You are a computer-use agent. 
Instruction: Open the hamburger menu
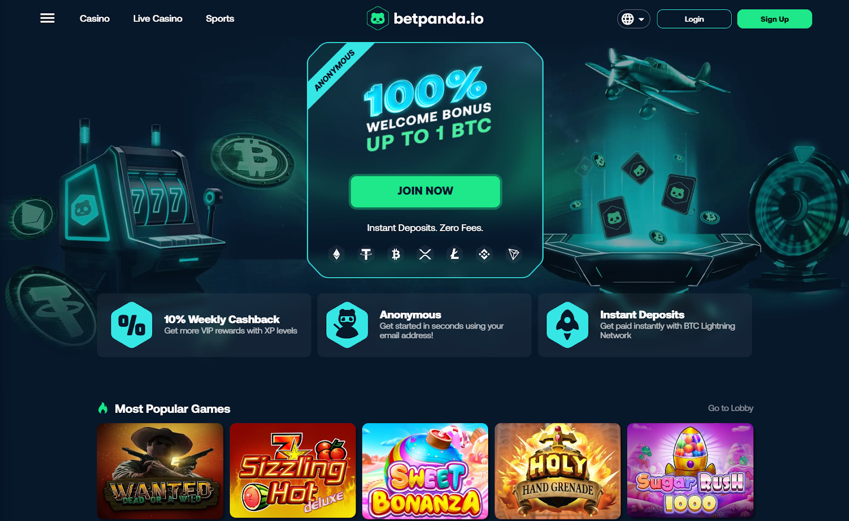tap(47, 19)
